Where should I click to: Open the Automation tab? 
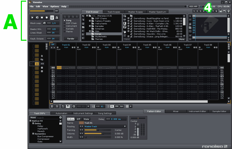(61, 113)
